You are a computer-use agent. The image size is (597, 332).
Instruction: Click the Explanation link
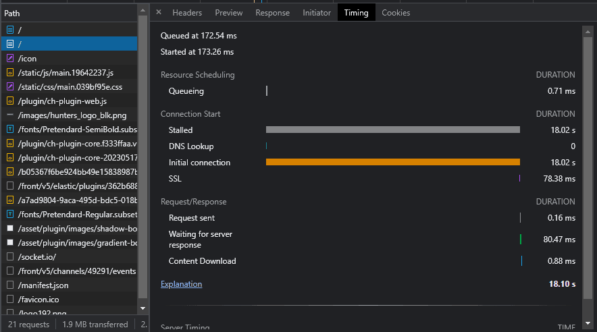pos(181,284)
